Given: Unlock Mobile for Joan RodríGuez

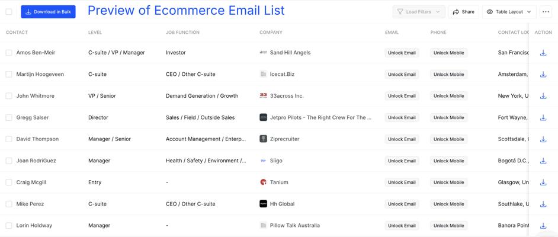Looking at the screenshot, I should coord(449,161).
